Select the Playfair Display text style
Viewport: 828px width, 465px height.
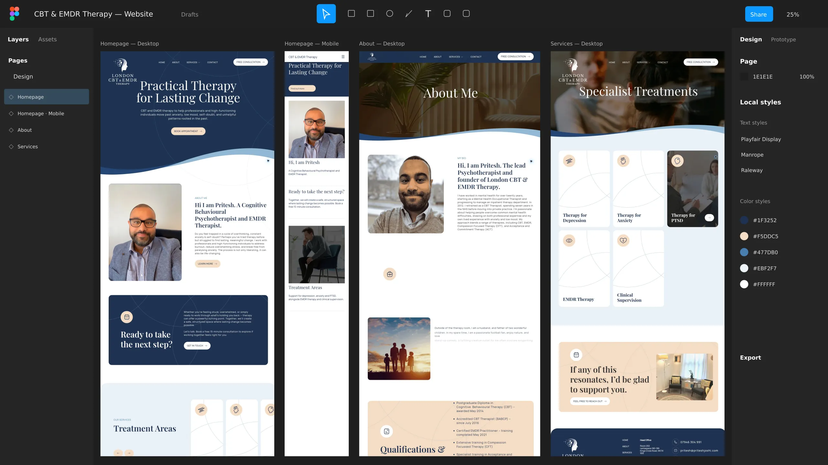[x=761, y=139]
